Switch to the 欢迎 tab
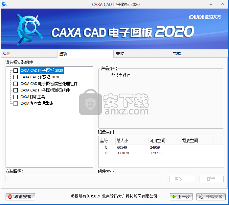Viewport: 229px width, 205px height. tap(29, 54)
